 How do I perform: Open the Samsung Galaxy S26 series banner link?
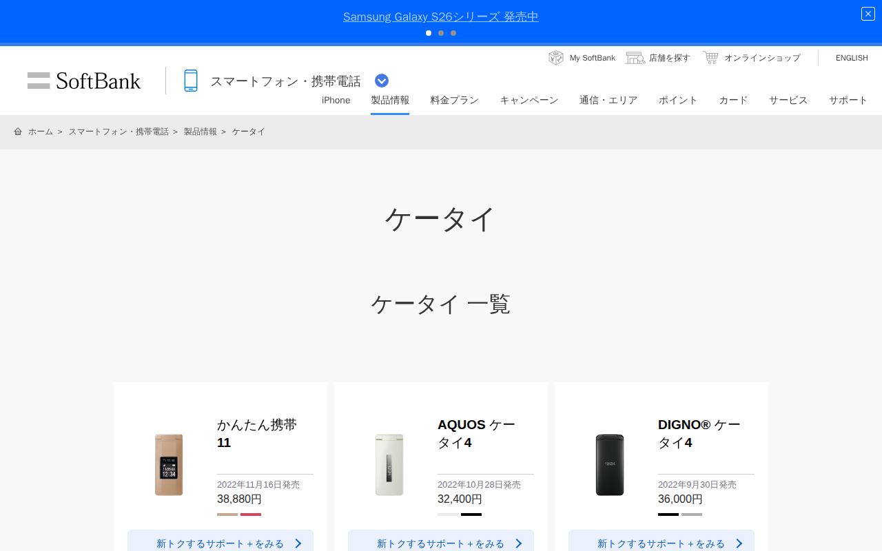coord(441,17)
